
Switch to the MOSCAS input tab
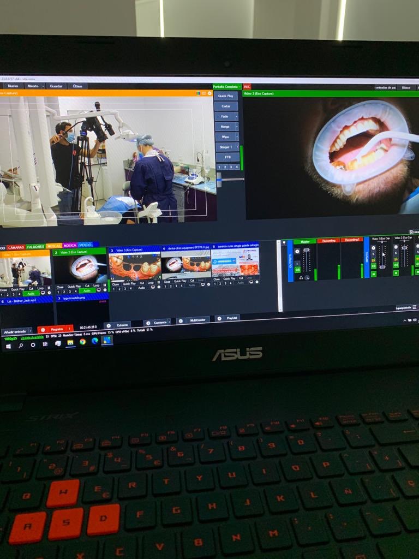[54, 246]
